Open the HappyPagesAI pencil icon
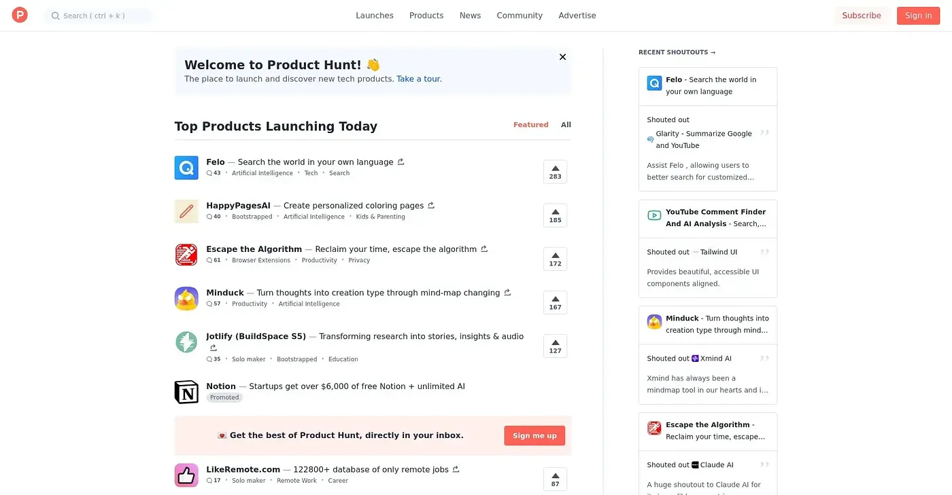This screenshot has width=952, height=495. 186,211
